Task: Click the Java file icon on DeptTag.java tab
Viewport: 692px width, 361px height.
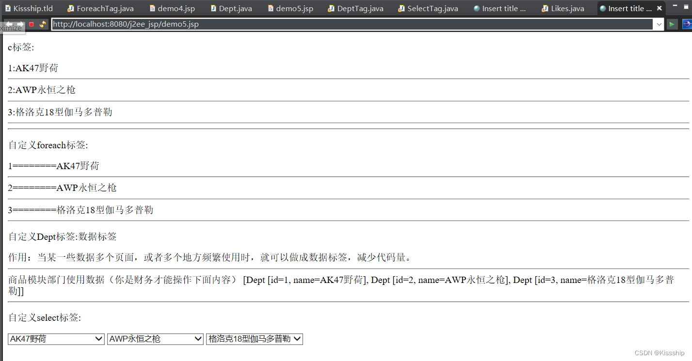Action: click(x=330, y=8)
